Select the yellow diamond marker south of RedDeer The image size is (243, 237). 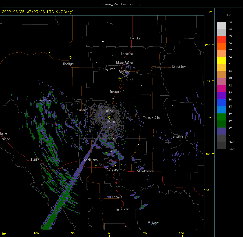point(120,79)
